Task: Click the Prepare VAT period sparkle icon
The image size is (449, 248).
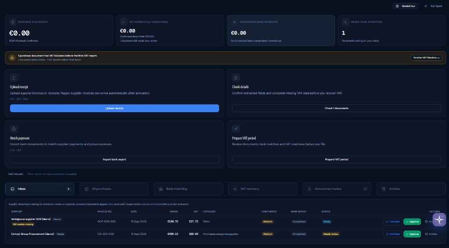Action: [236, 129]
